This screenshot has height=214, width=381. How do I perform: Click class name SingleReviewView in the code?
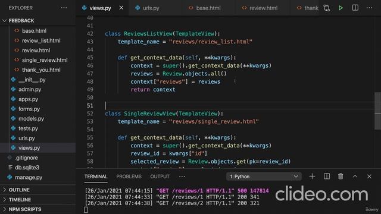[149, 114]
